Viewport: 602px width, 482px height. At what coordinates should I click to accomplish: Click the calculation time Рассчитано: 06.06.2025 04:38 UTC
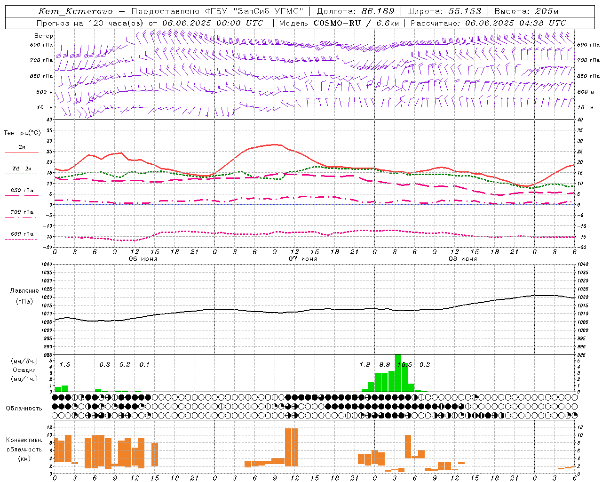[x=488, y=23]
